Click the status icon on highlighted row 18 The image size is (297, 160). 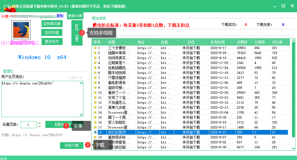tap(95, 132)
